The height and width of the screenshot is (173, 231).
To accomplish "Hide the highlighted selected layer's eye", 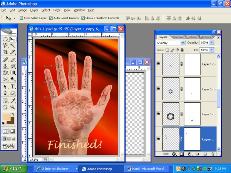I will [x=158, y=139].
